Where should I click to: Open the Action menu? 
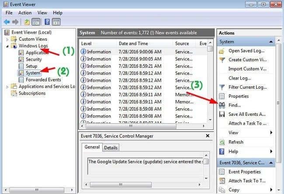[25, 13]
